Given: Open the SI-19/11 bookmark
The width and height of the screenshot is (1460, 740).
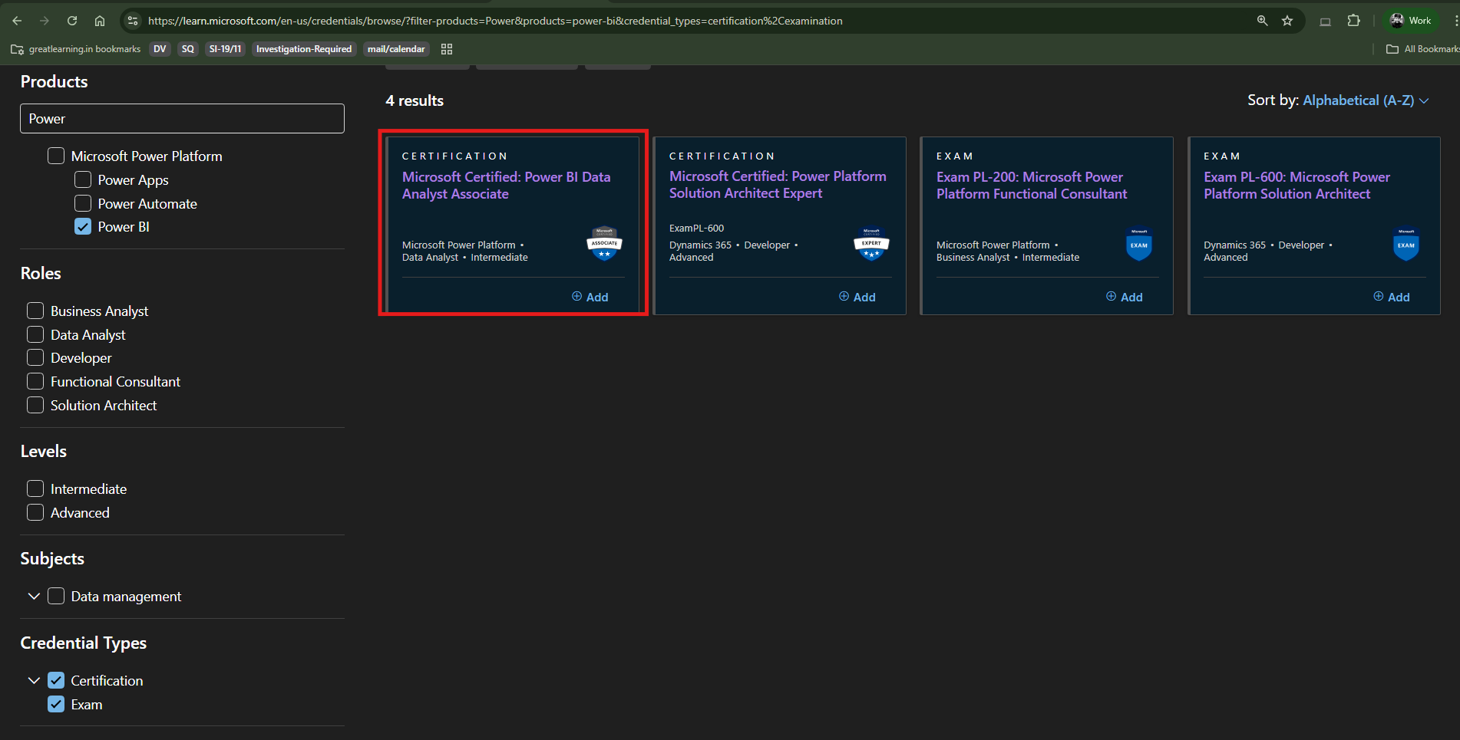Looking at the screenshot, I should coord(225,49).
